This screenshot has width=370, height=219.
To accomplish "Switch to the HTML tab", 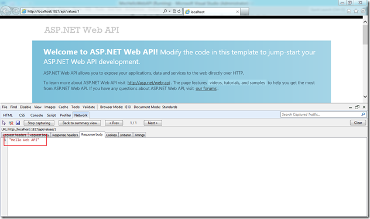I will (8, 115).
